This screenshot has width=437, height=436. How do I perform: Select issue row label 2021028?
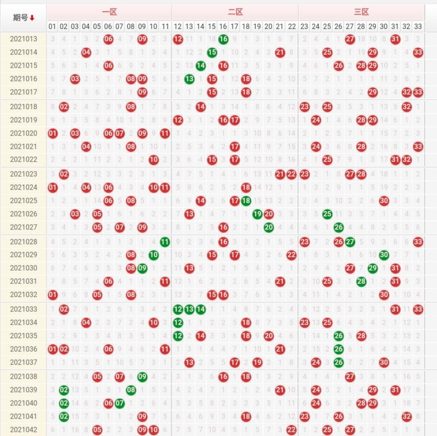tap(24, 242)
